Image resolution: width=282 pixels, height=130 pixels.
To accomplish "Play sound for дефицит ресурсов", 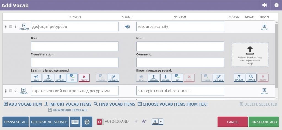I will [x=127, y=27].
